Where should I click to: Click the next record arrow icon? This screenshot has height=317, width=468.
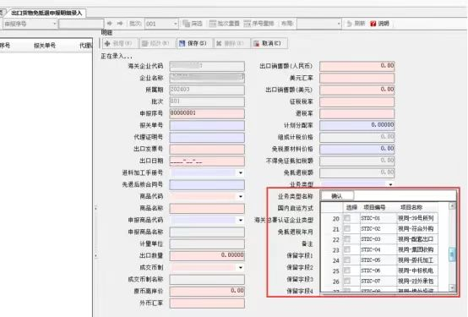pos(120,24)
